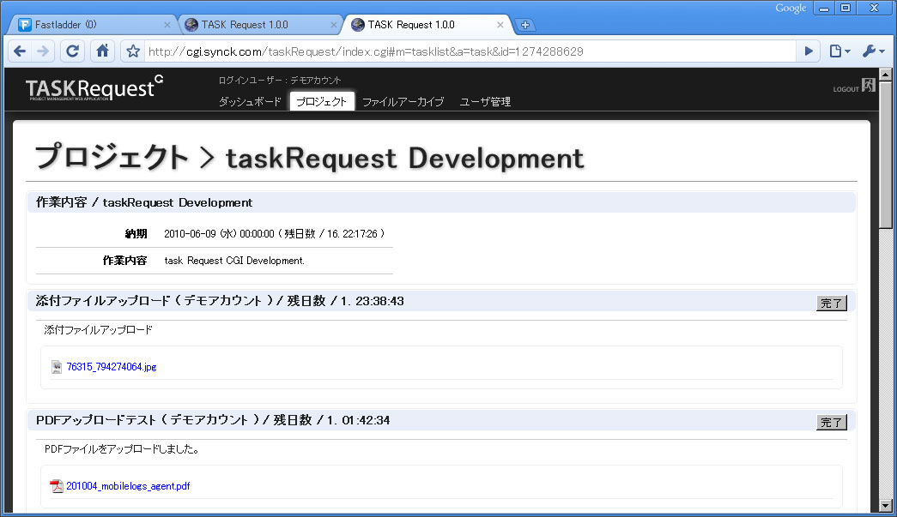Open the ユーザ管理 menu
Image resolution: width=897 pixels, height=517 pixels.
click(x=485, y=102)
